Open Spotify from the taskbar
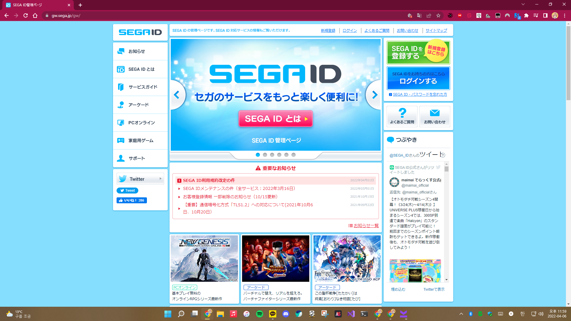The image size is (571, 321). tap(260, 314)
